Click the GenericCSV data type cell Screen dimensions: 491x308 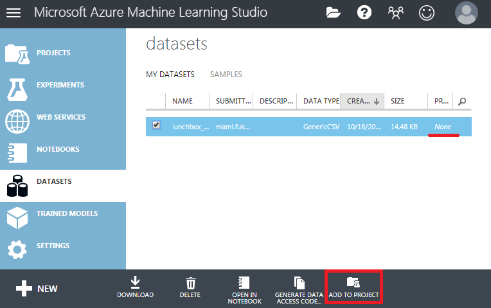[321, 127]
